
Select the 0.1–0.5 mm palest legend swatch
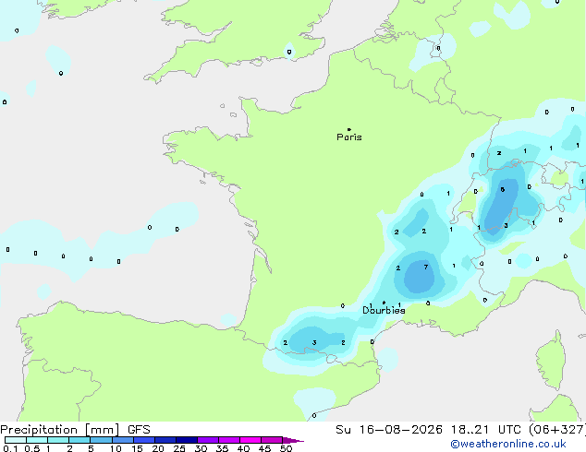(x=16, y=440)
